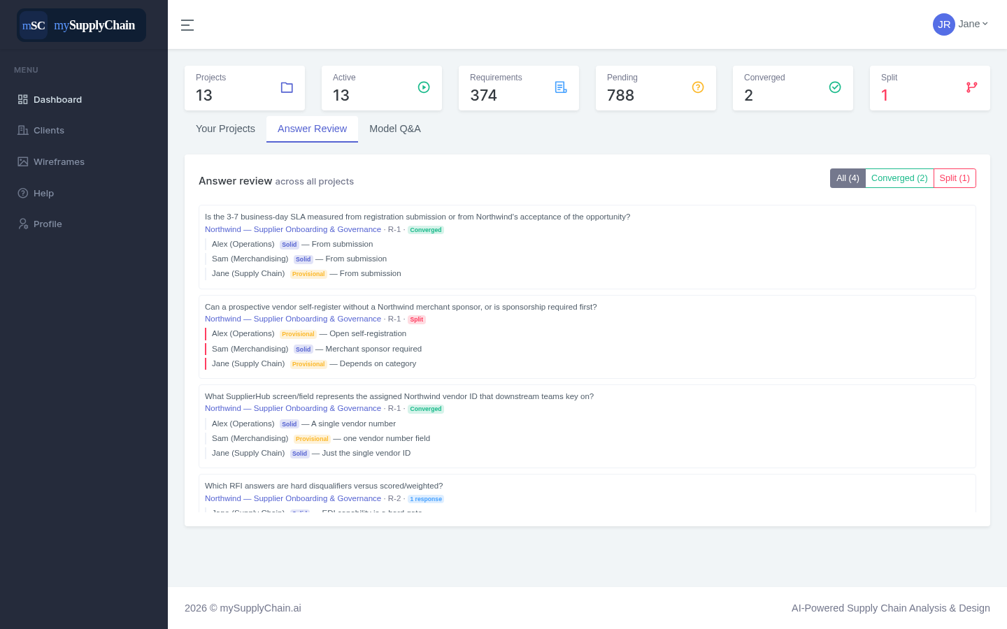Click the vendor self-register question text
Viewport: 1007px width, 629px height.
pyautogui.click(x=401, y=307)
